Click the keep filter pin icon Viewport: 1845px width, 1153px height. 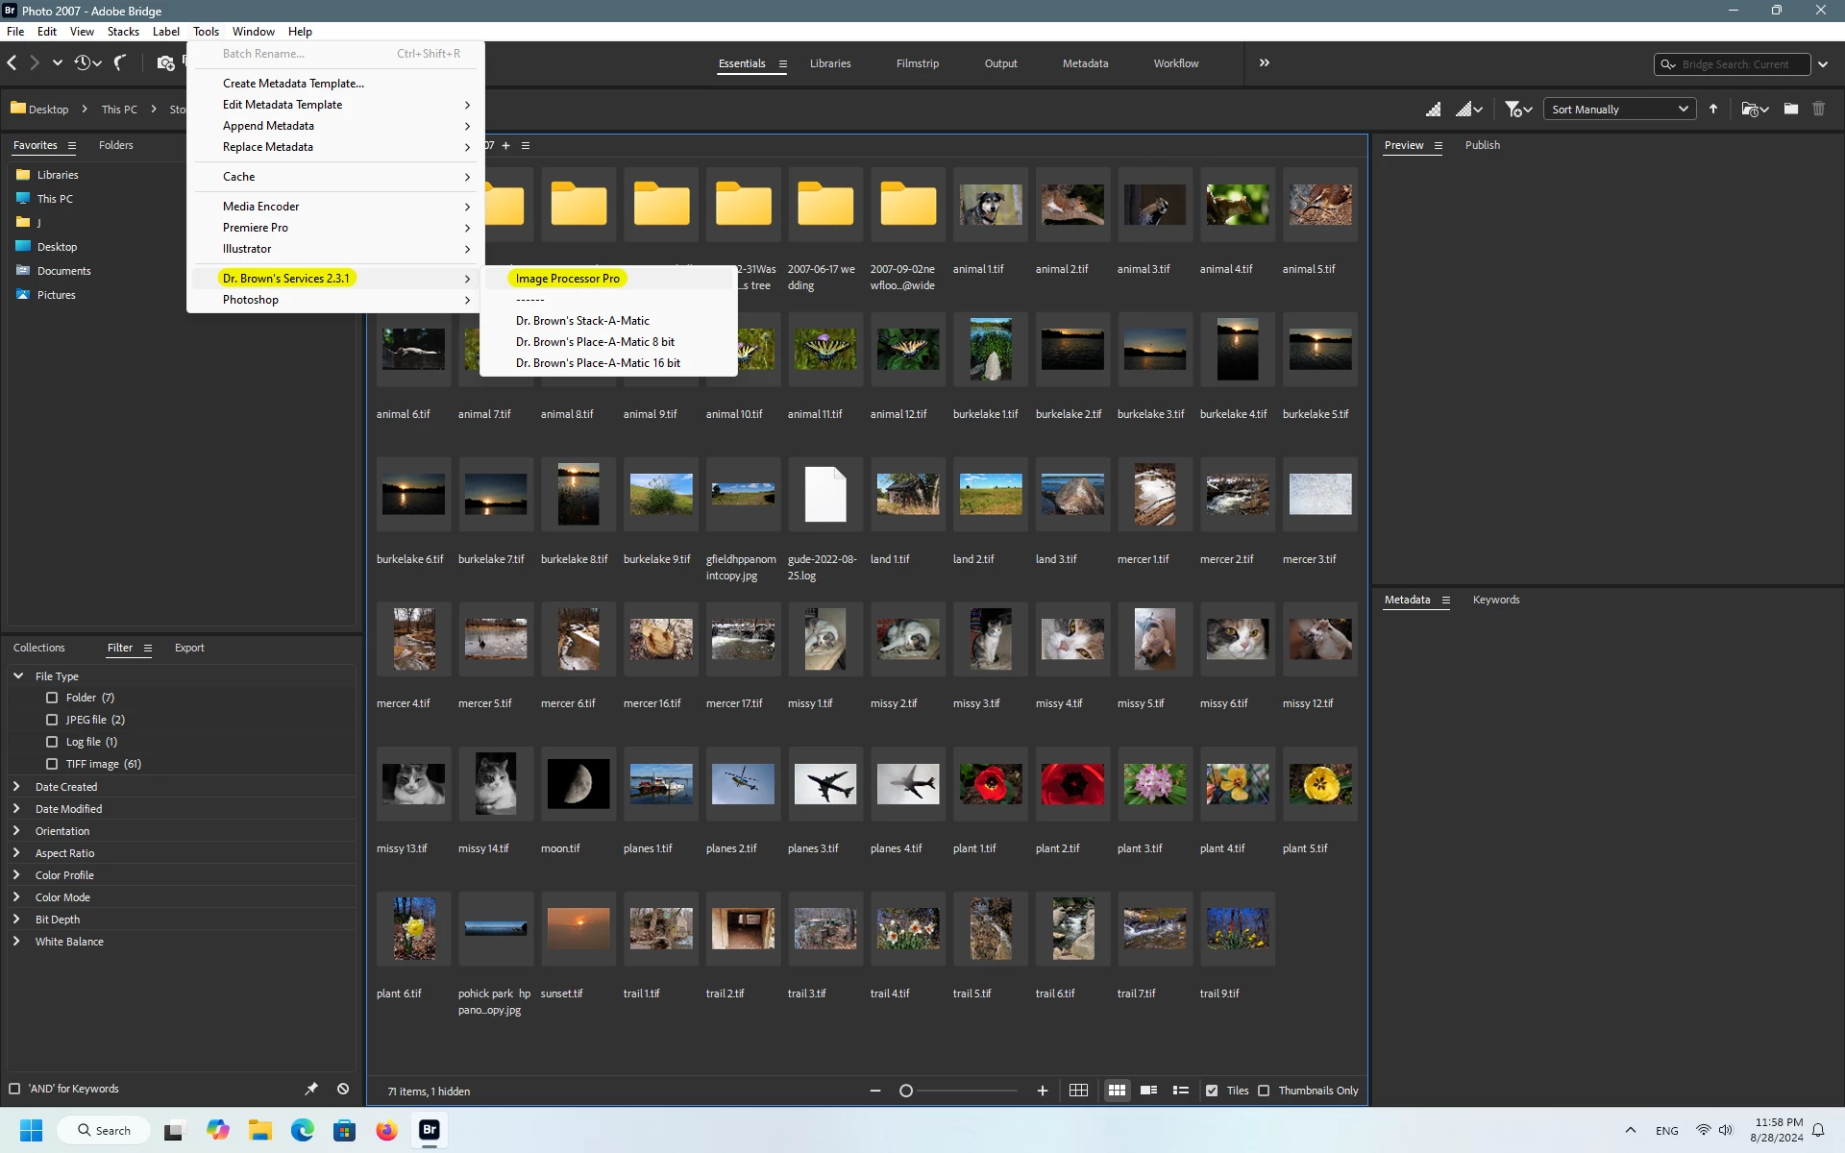click(311, 1089)
